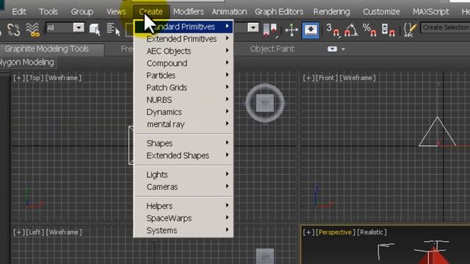Expand Particles submenu

[184, 76]
